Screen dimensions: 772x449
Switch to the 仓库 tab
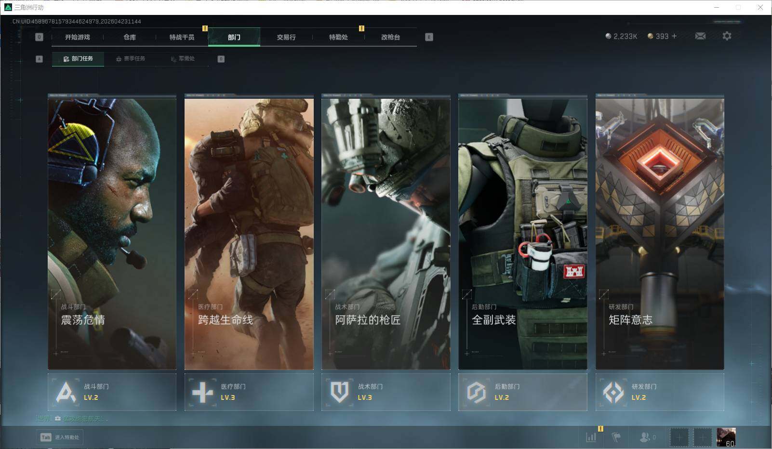click(x=130, y=37)
